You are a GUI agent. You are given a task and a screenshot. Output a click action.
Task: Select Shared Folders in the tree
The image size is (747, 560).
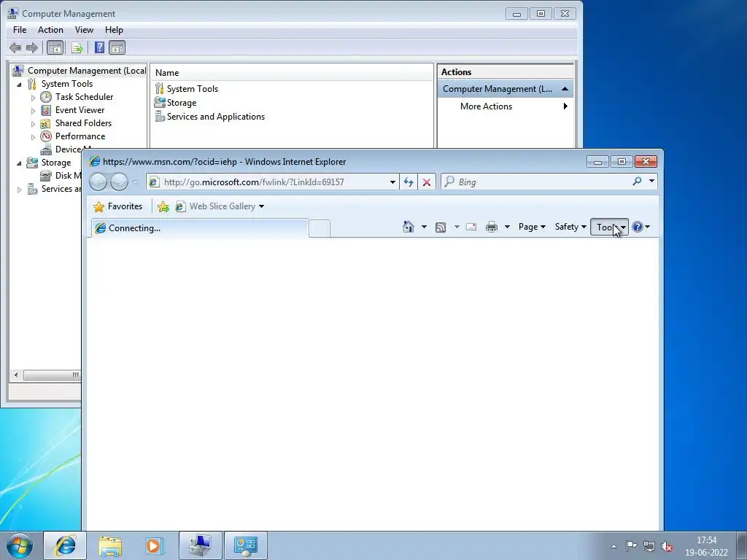(83, 122)
